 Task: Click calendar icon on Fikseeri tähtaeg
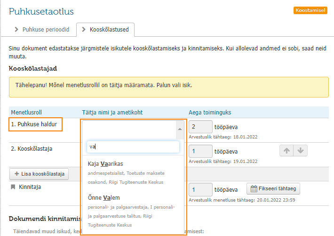click(x=254, y=188)
